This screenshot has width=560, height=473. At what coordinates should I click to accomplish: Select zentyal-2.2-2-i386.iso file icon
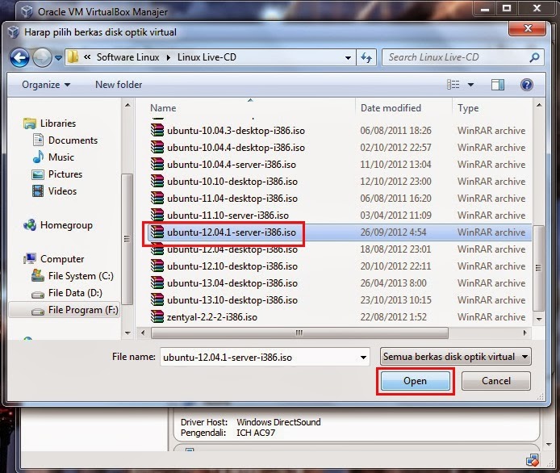coord(157,317)
